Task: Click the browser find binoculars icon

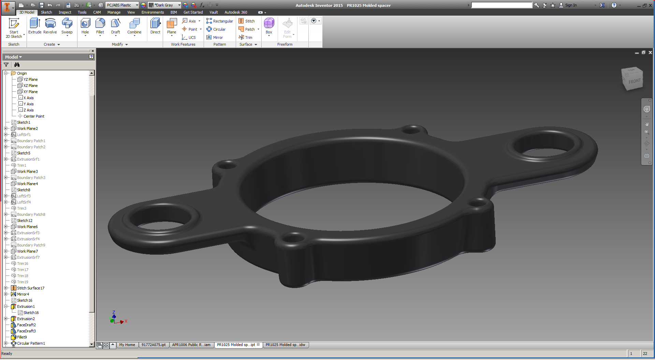Action: 17,65
